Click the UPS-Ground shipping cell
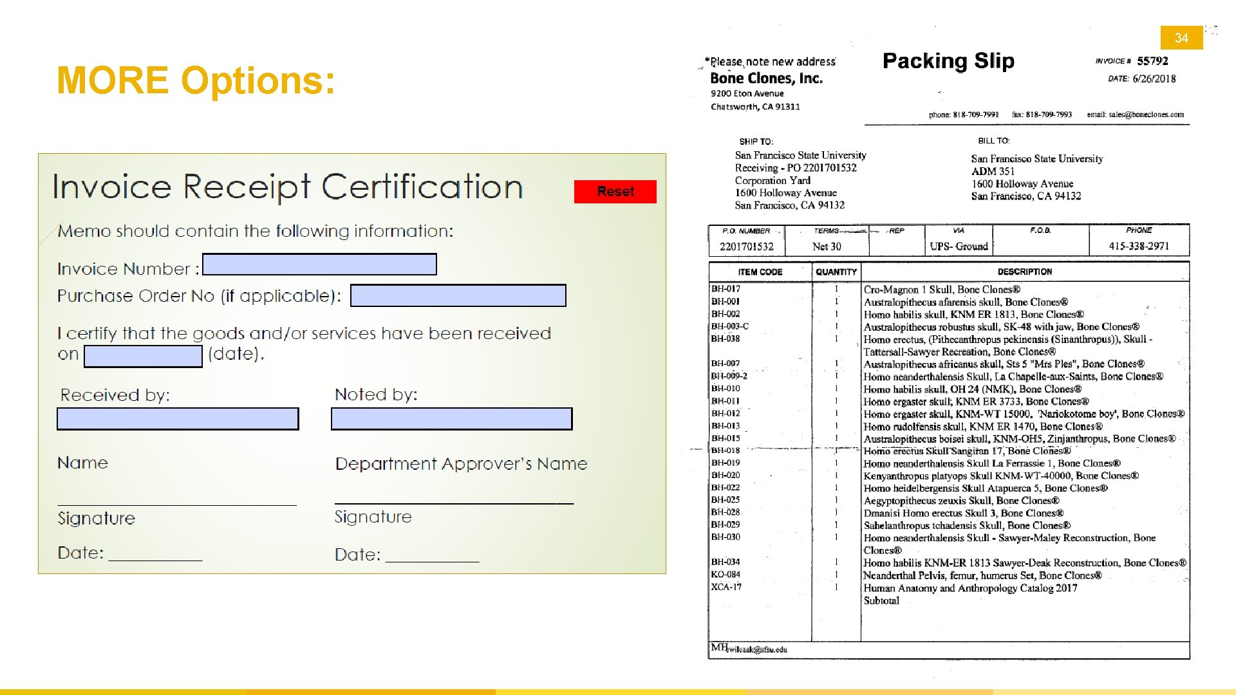Screen dimensions: 1236x695 pyautogui.click(x=958, y=246)
